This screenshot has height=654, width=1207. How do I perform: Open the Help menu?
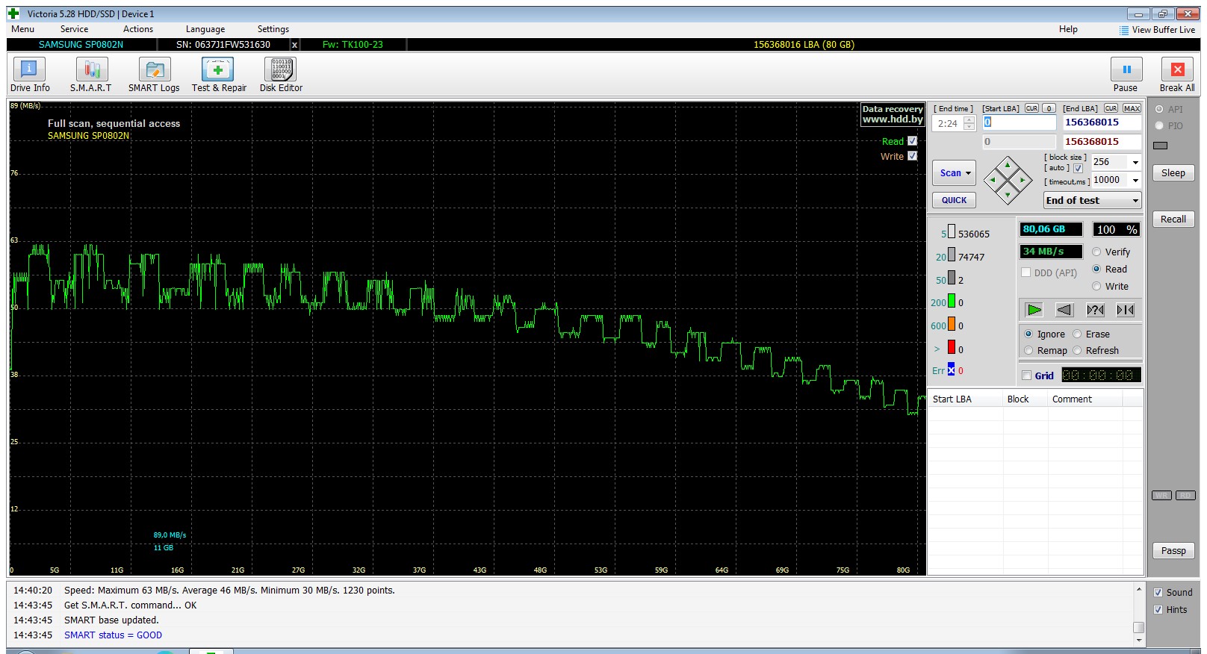click(1068, 29)
